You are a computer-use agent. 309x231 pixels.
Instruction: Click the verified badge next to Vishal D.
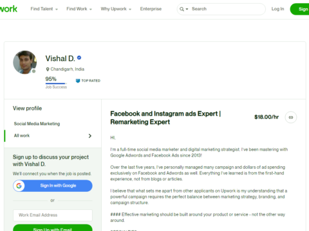[79, 58]
